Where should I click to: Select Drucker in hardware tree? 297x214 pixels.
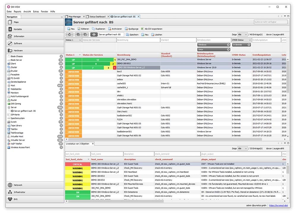[14, 71]
